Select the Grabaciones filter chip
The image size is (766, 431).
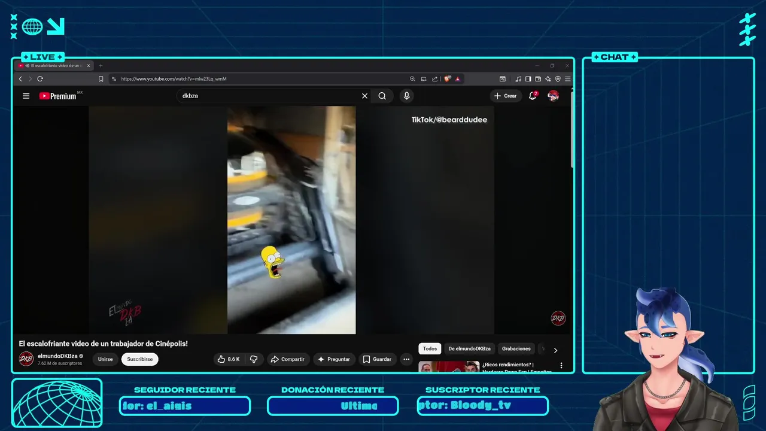pos(516,348)
